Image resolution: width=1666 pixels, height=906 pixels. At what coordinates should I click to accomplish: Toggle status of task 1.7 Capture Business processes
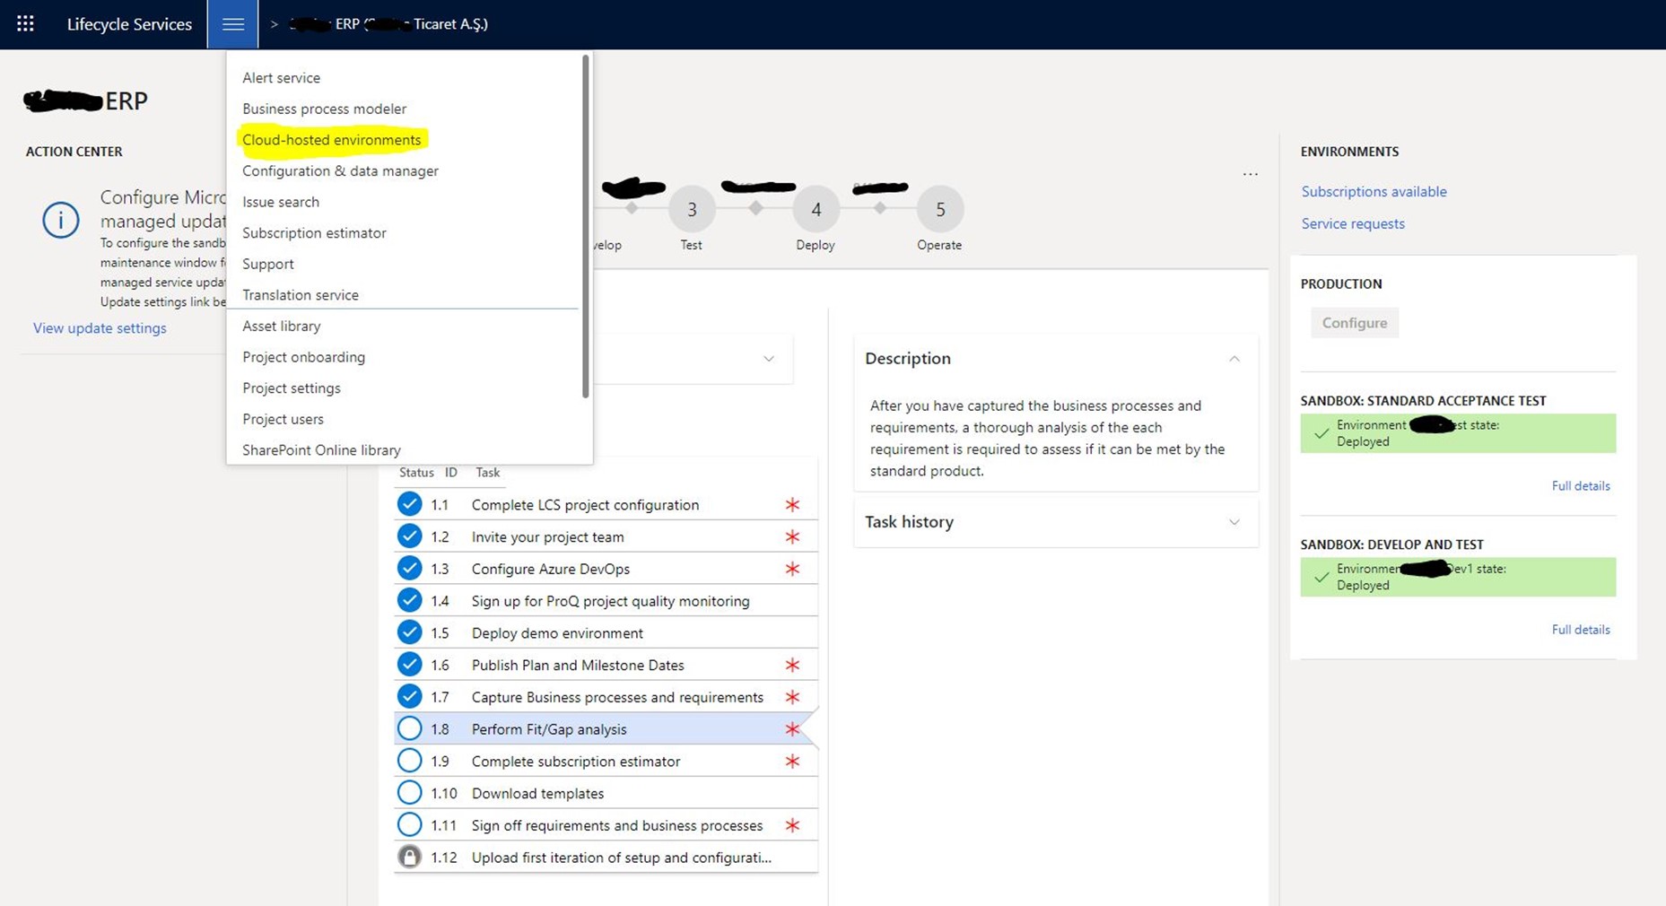[409, 697]
